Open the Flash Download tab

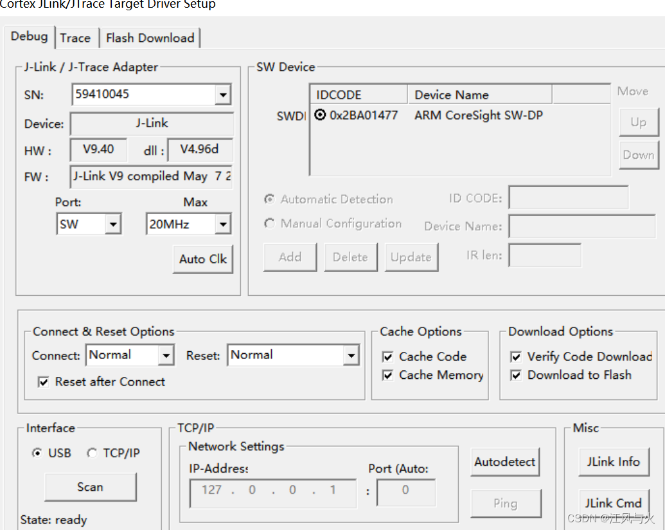tap(150, 38)
